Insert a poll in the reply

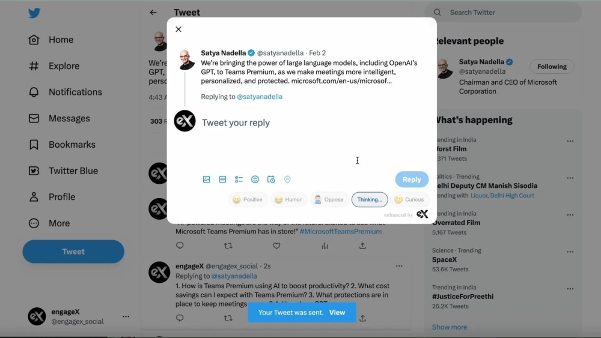click(239, 179)
